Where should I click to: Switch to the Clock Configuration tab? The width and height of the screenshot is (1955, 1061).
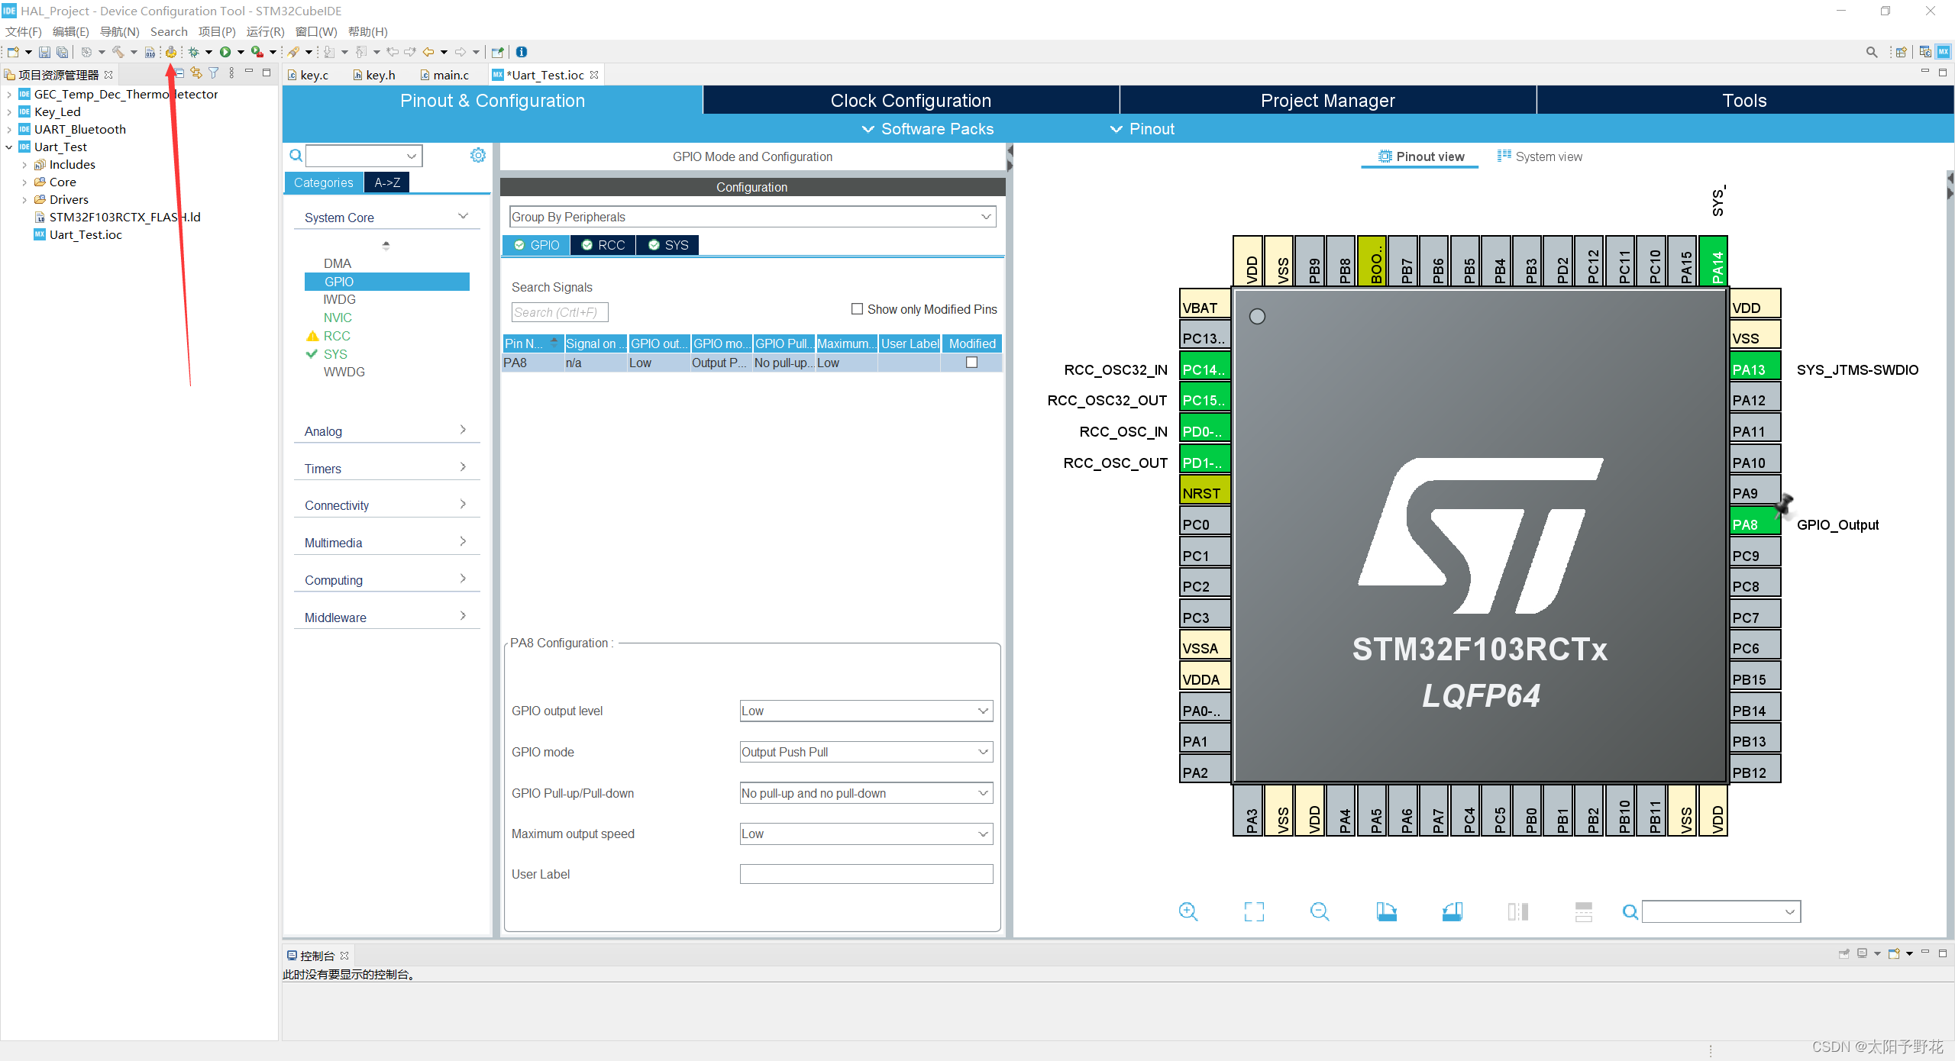point(910,100)
